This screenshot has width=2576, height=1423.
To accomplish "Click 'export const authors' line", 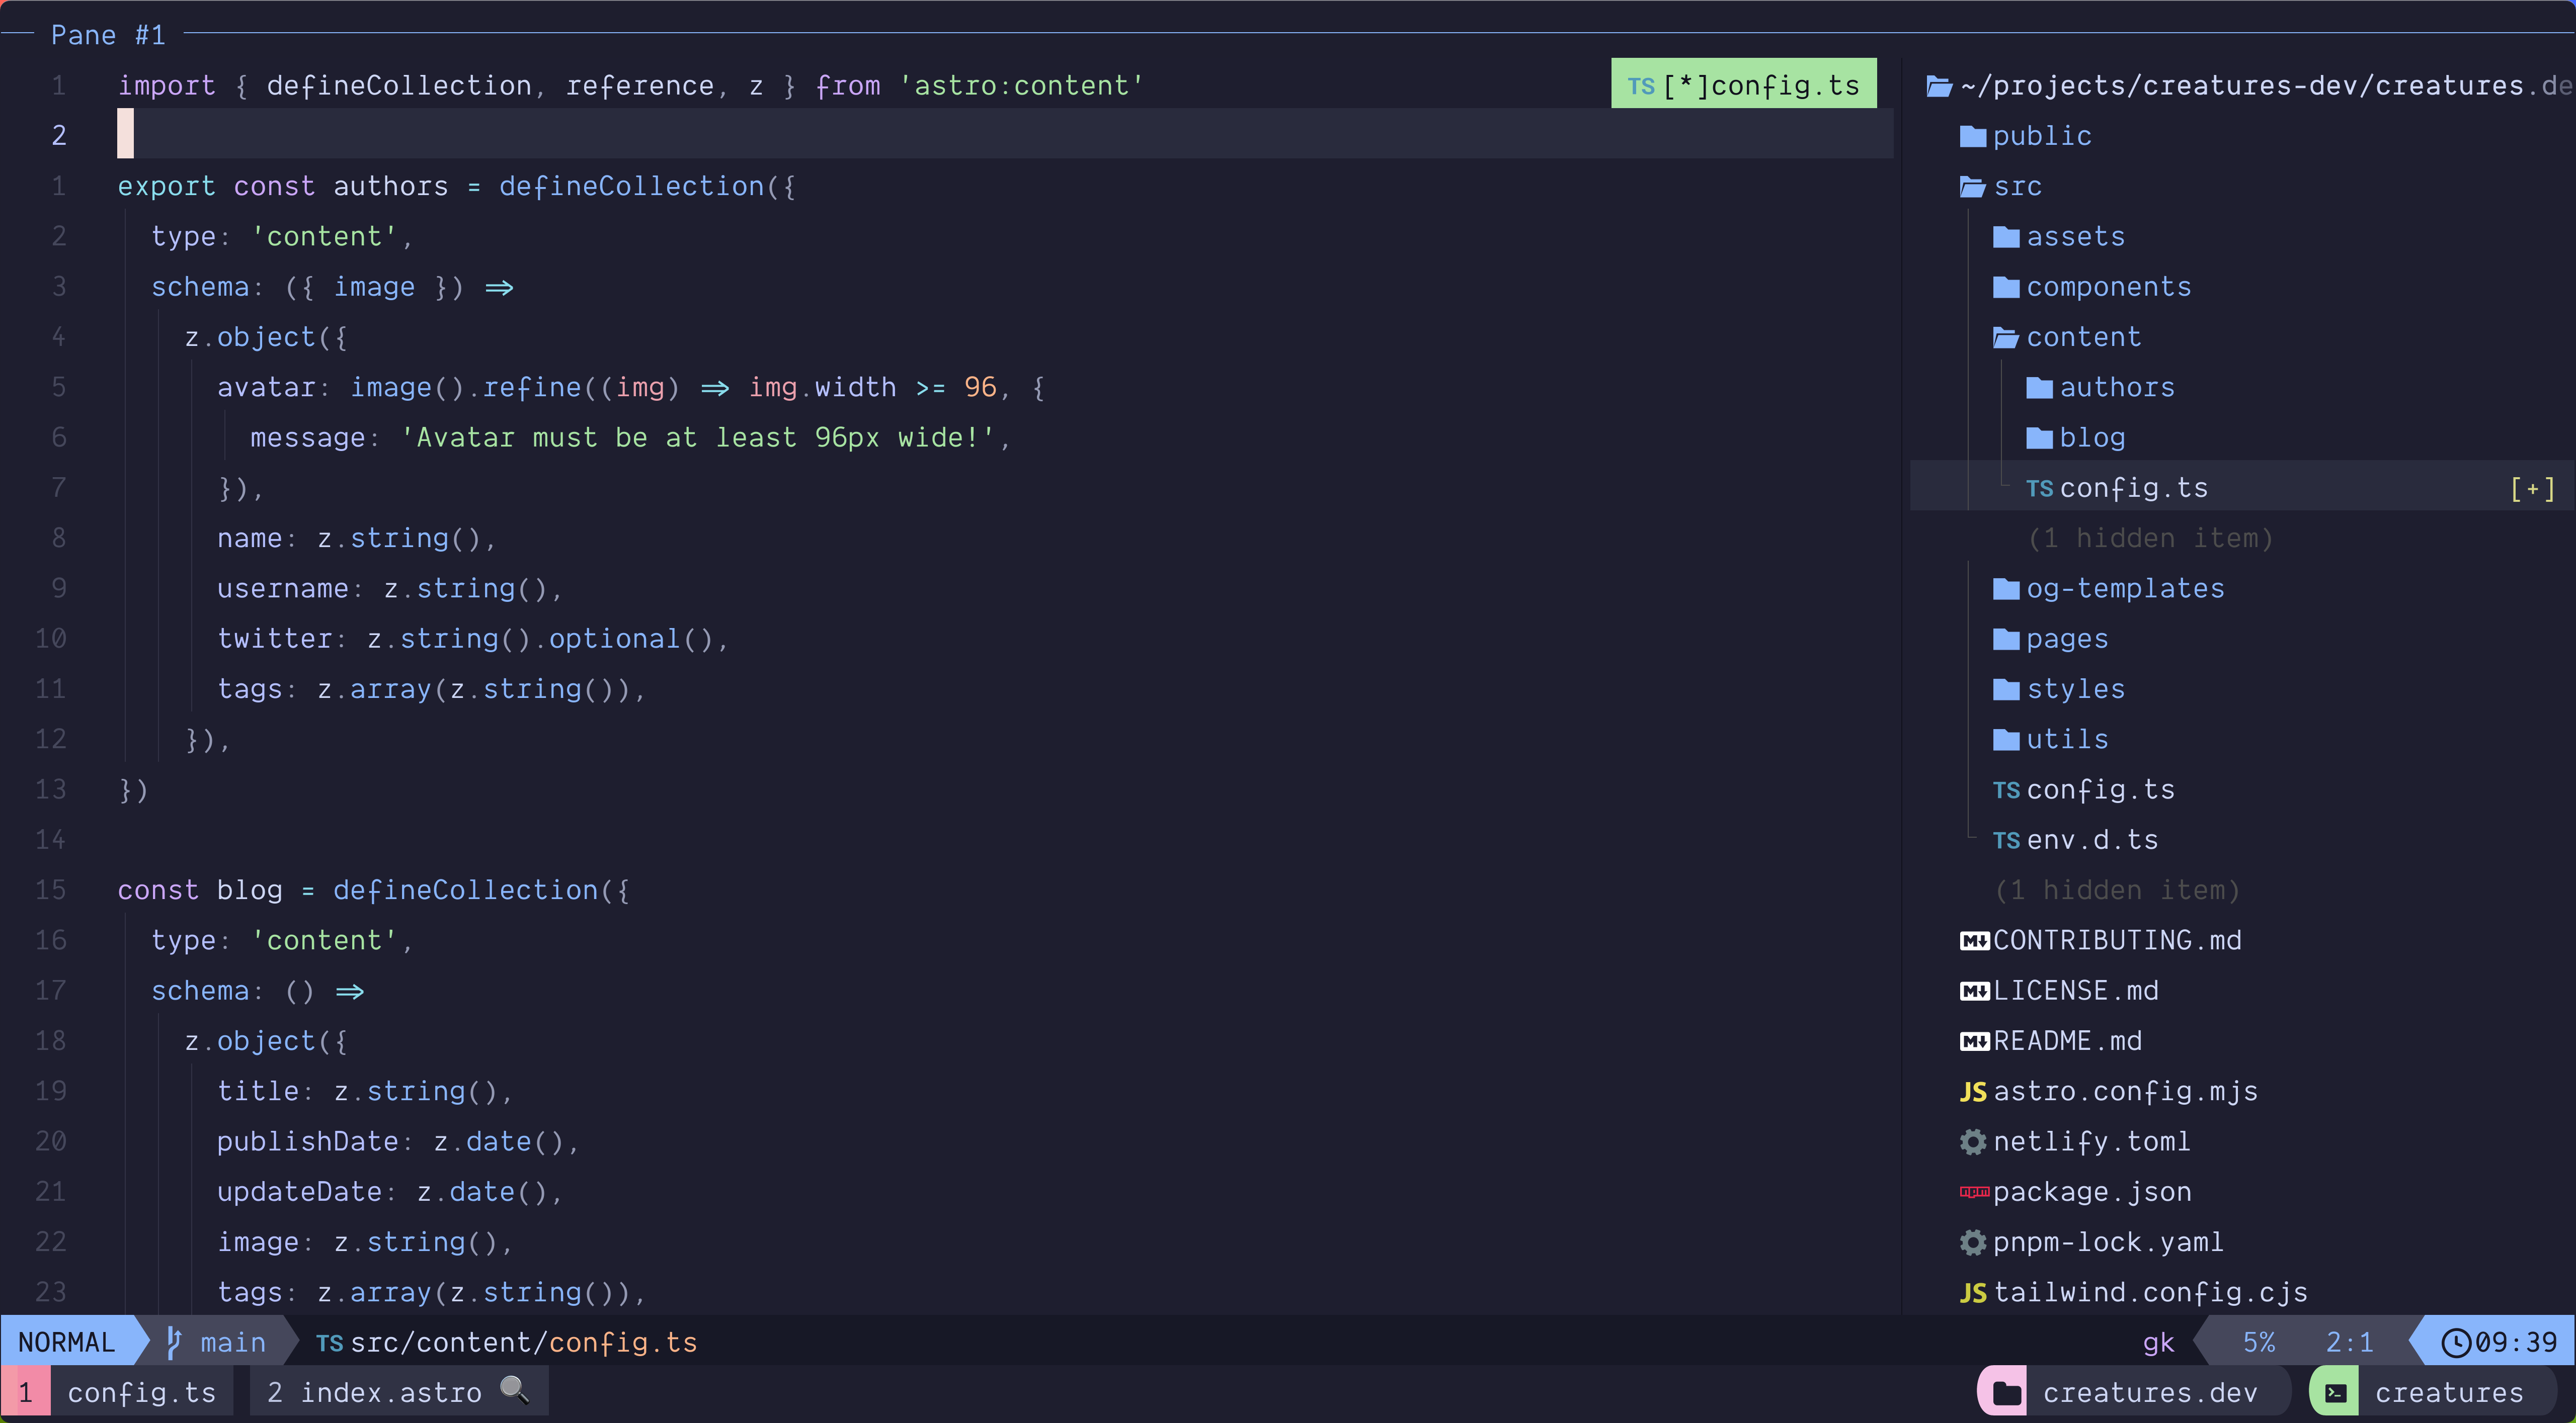I will [457, 186].
